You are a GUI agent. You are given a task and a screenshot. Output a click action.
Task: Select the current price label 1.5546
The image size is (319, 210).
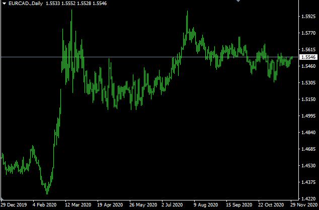[x=308, y=57]
